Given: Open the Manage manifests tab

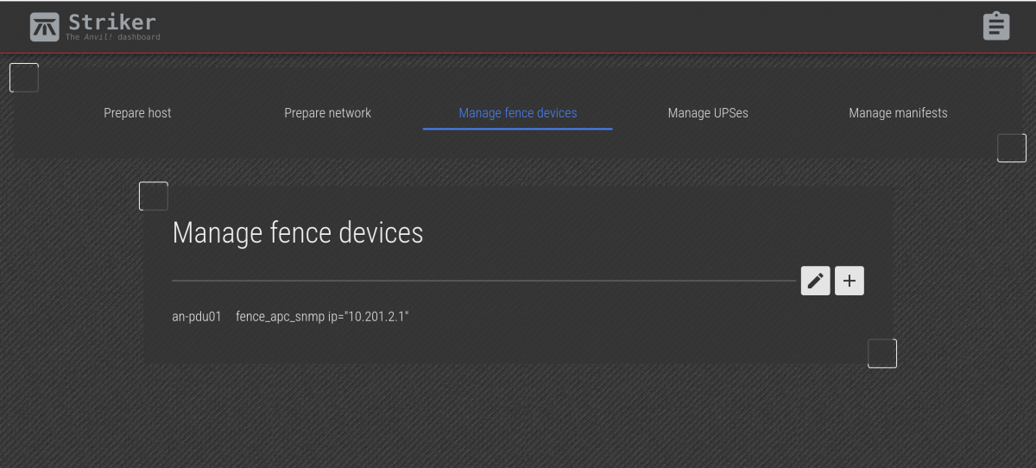Looking at the screenshot, I should click(898, 113).
